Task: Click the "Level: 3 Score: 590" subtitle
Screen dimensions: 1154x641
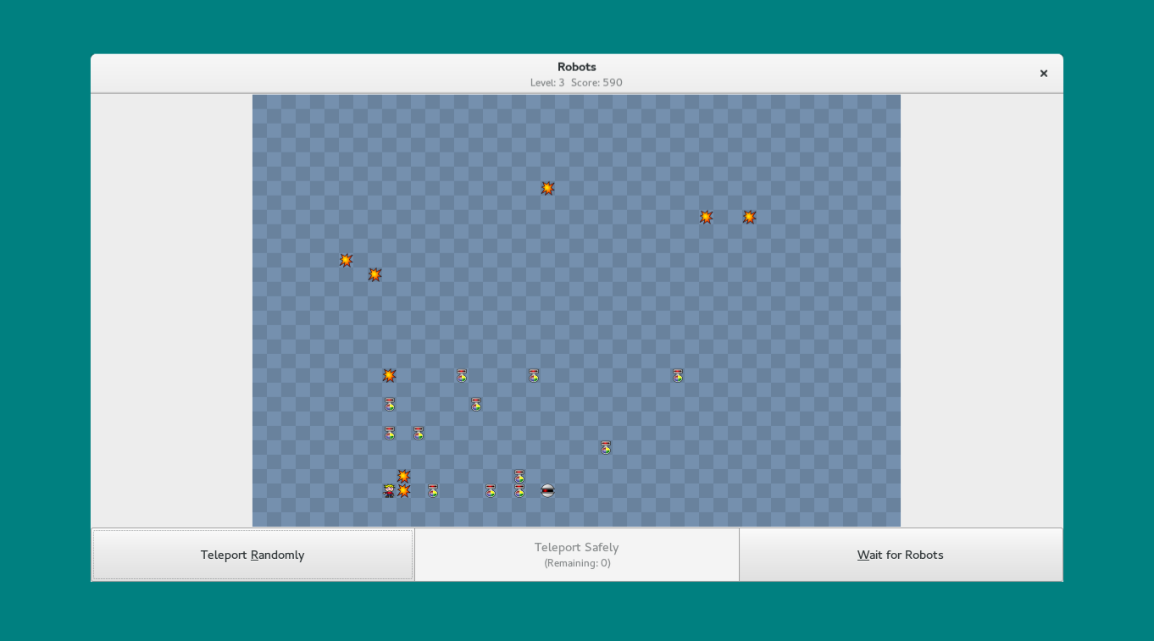Action: pyautogui.click(x=576, y=83)
